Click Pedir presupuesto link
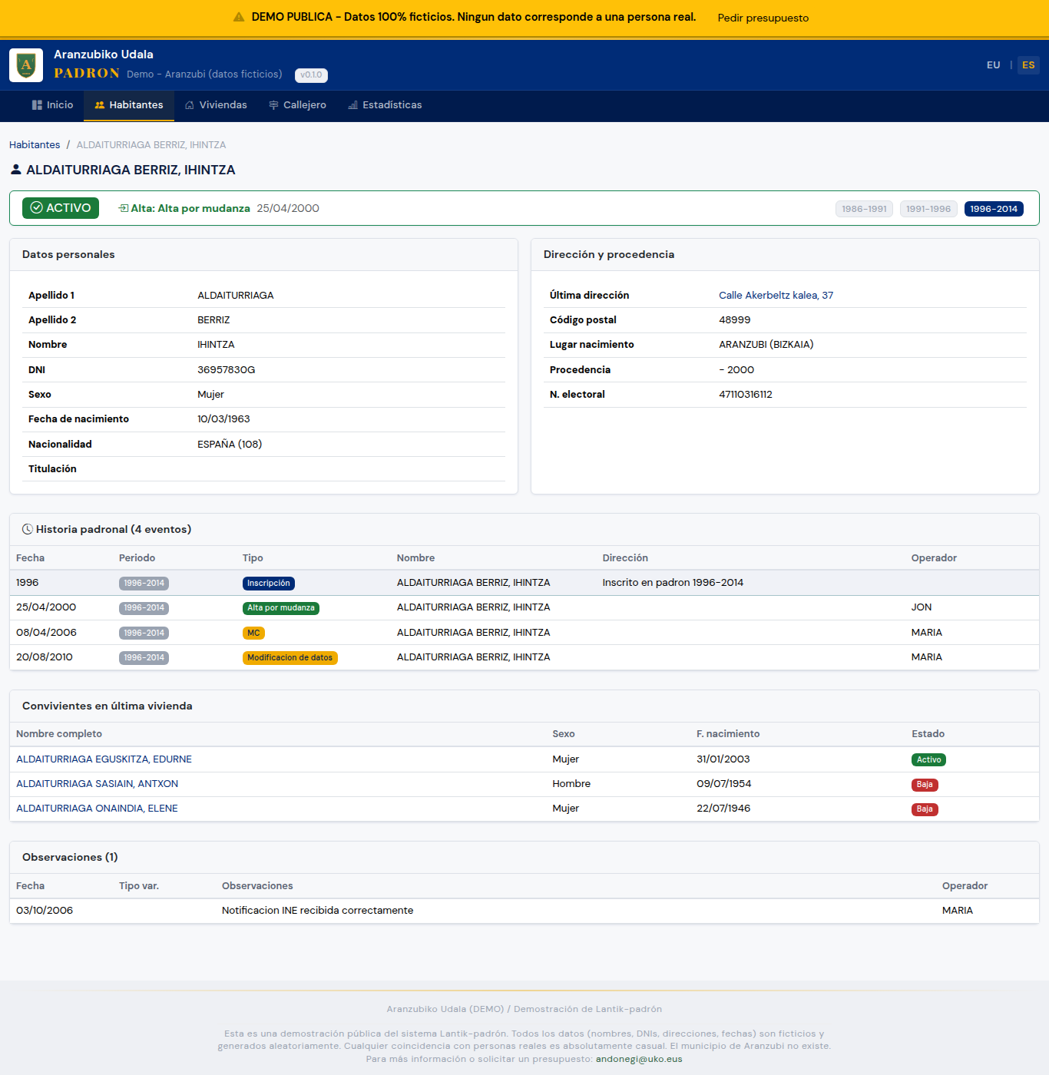The image size is (1049, 1075). 763,18
